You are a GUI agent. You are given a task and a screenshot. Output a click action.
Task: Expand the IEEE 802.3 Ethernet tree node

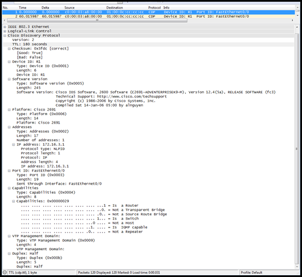tap(5, 27)
